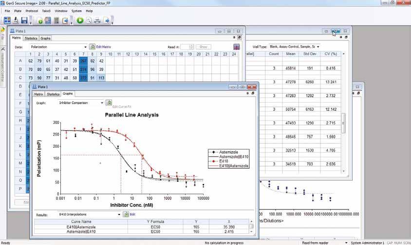
Task: Open the plate layout grid icon
Action: click(48, 20)
